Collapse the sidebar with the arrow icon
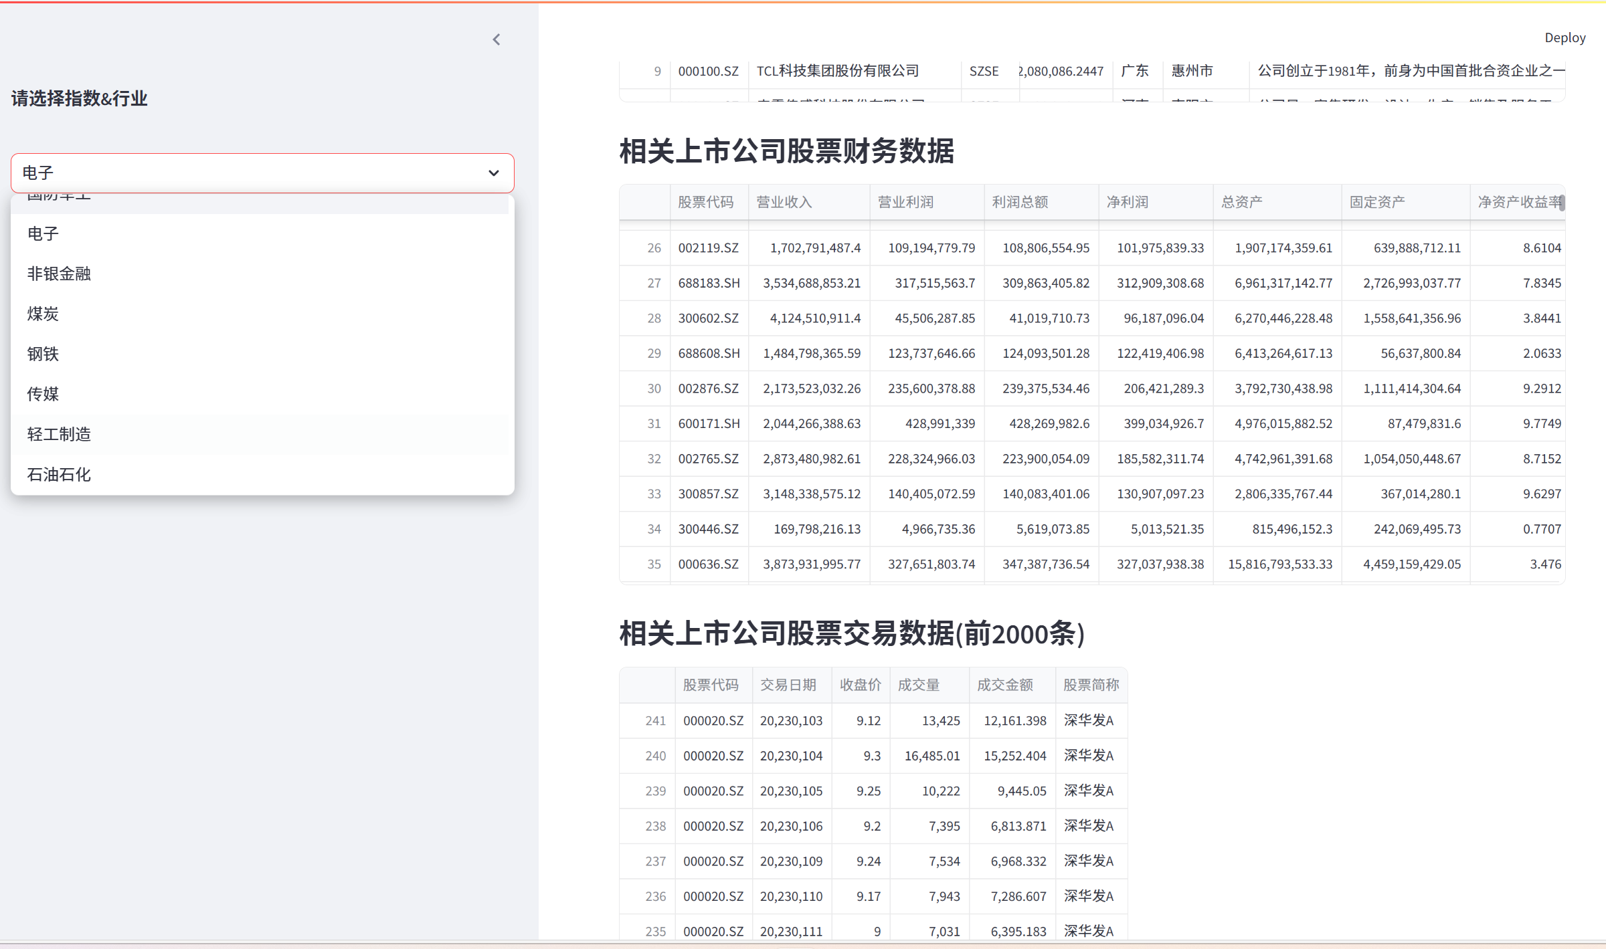The height and width of the screenshot is (949, 1606). 496,39
